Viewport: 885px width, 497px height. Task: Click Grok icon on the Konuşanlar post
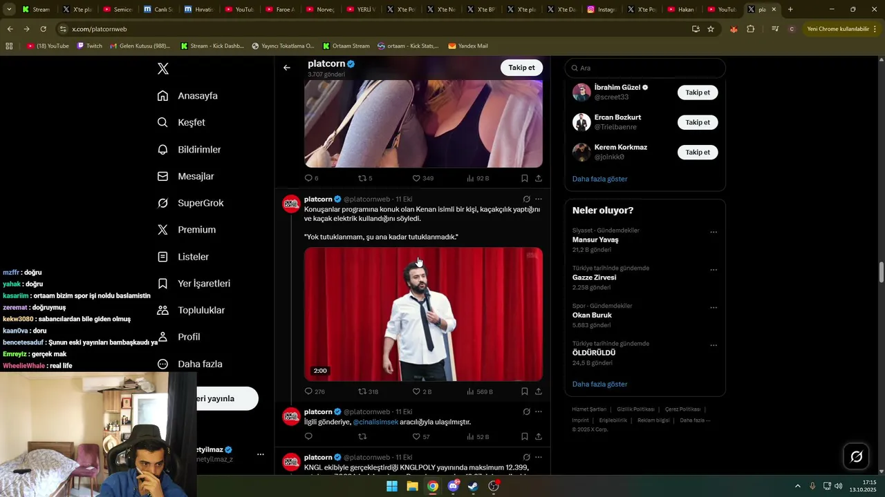[526, 199]
